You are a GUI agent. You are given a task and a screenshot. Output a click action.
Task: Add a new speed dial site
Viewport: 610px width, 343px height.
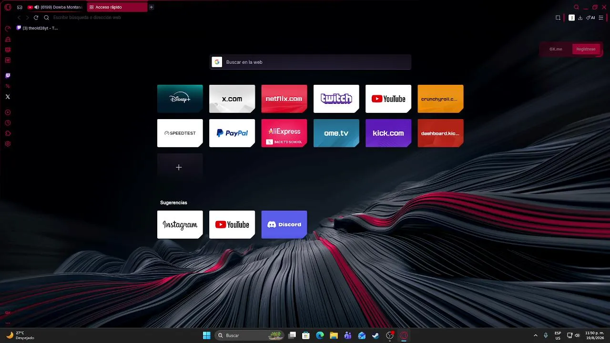tap(180, 167)
